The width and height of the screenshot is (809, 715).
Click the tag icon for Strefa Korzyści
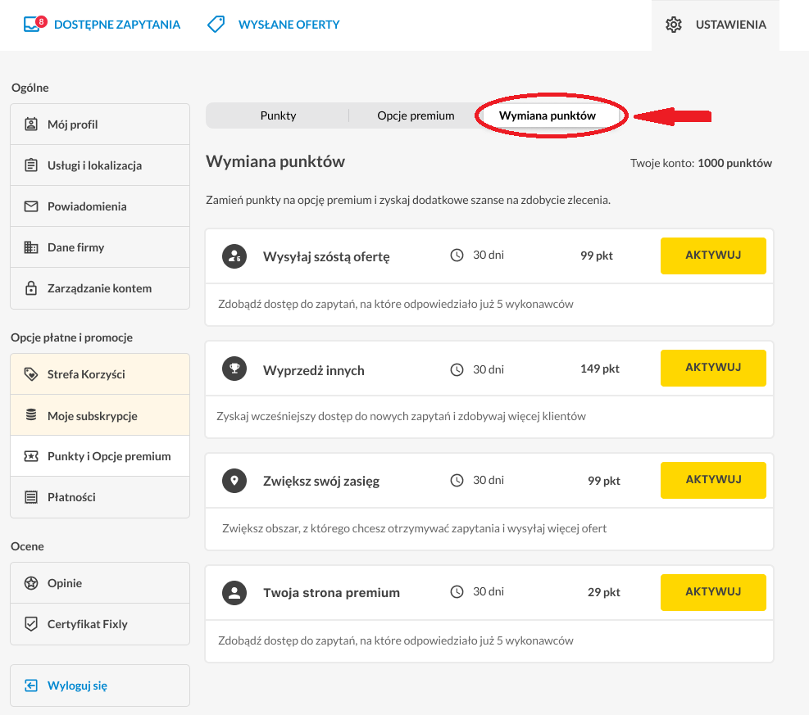point(31,374)
